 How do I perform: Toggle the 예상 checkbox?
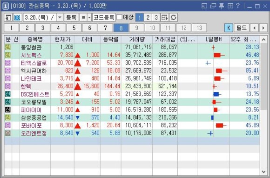coord(119,17)
